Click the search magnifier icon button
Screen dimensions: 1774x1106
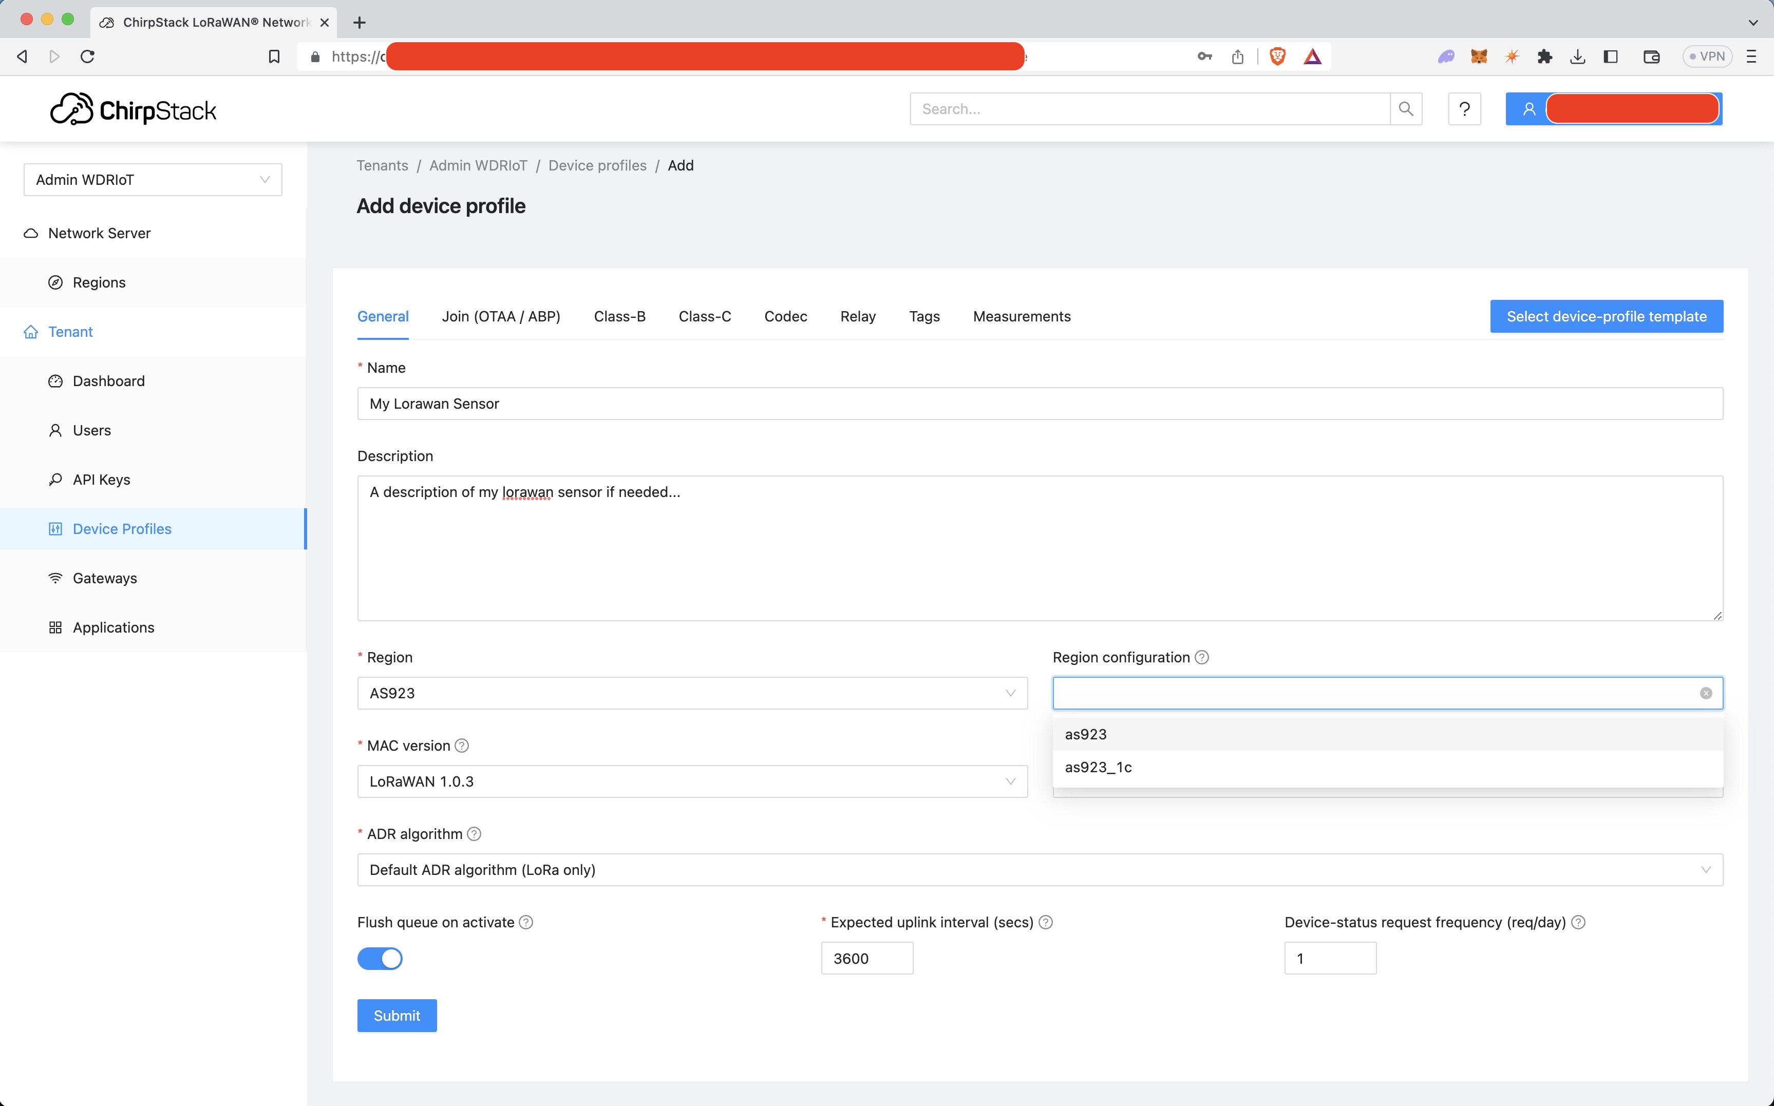pyautogui.click(x=1405, y=109)
